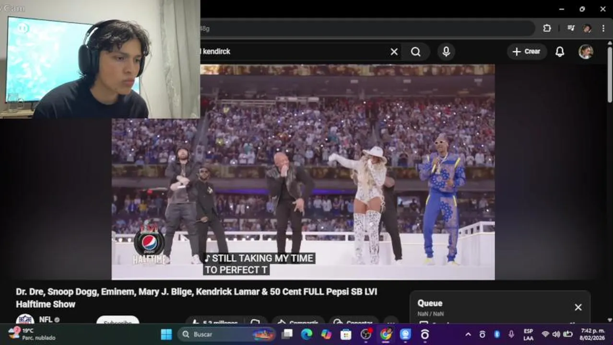The image size is (613, 345).
Task: Click the volume speaker tray icon
Action: [556, 334]
